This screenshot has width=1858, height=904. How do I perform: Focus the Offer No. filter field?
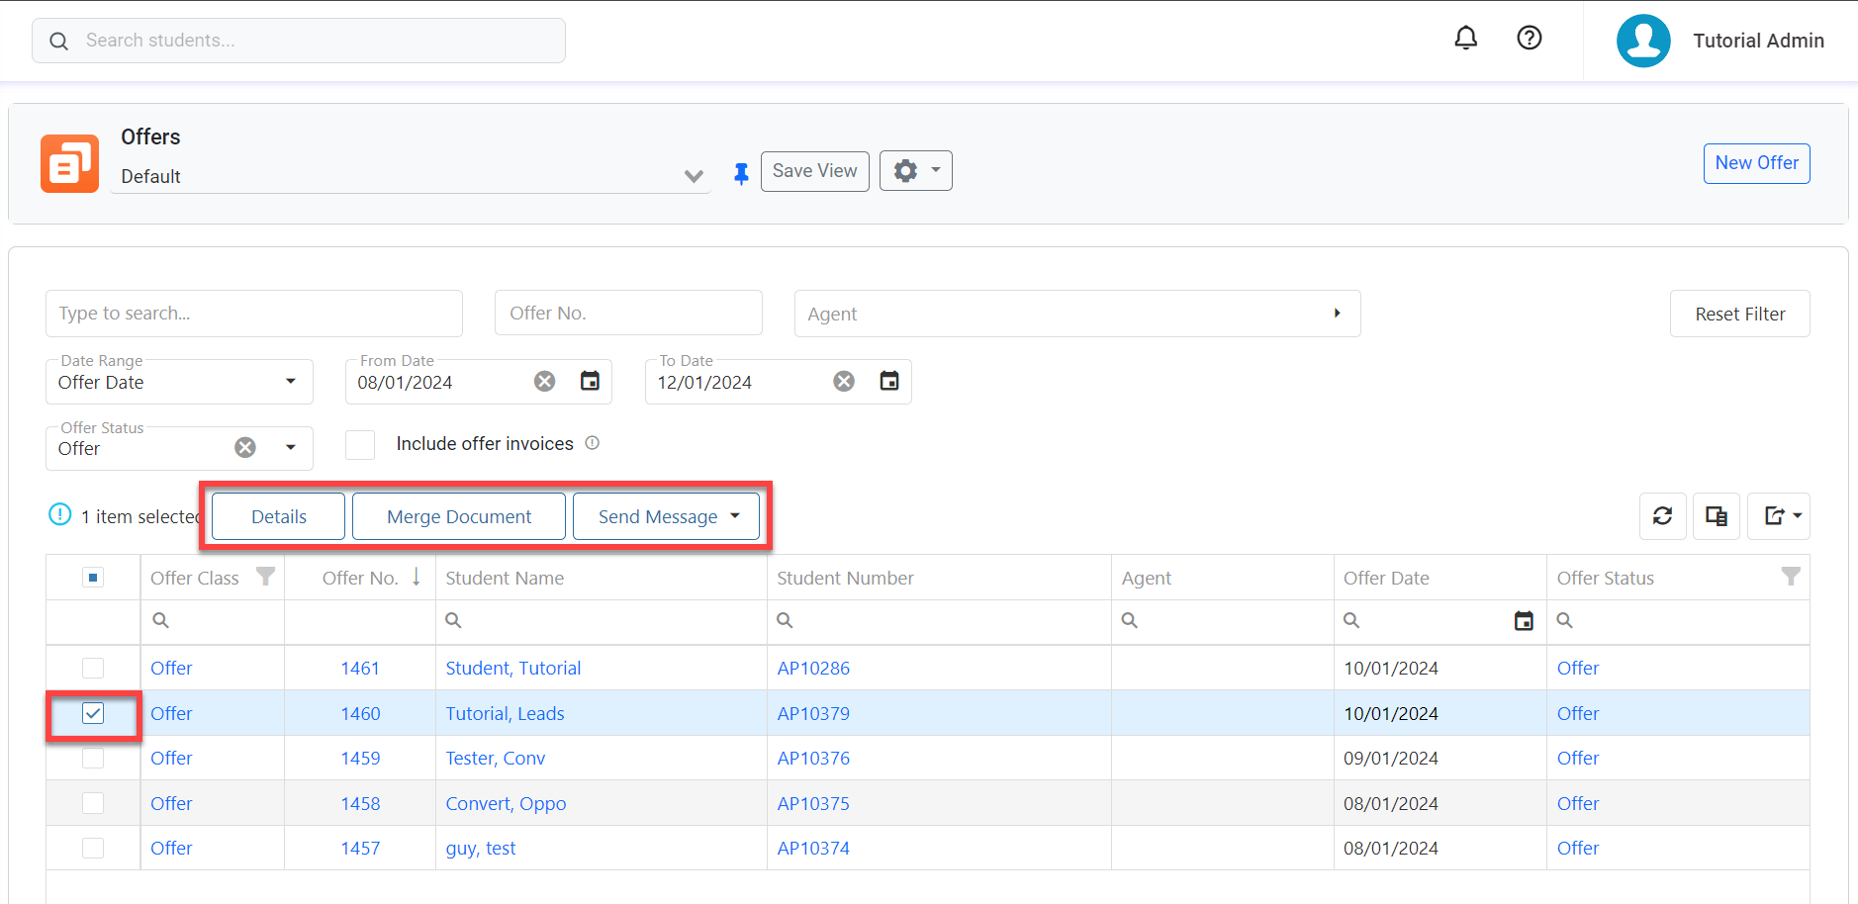coord(628,314)
